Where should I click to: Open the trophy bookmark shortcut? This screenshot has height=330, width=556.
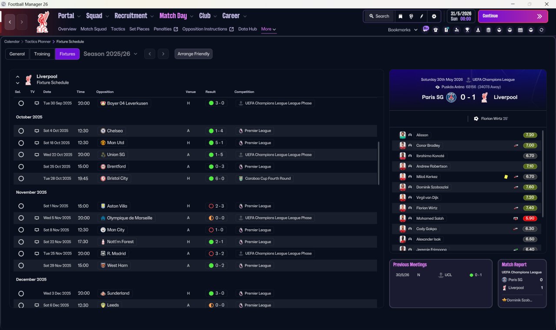click(467, 30)
